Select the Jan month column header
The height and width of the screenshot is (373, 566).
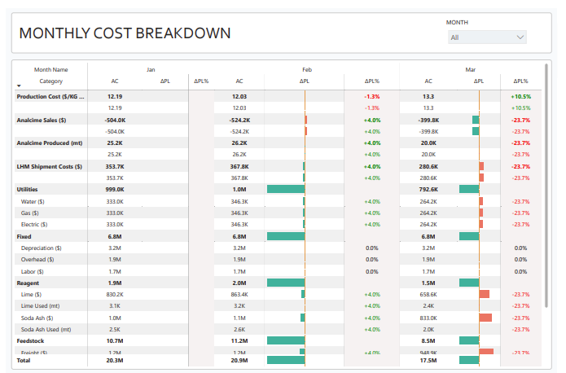(151, 70)
